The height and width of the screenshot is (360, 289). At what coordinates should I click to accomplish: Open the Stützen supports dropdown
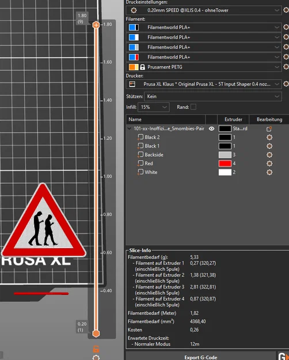pyautogui.click(x=213, y=96)
